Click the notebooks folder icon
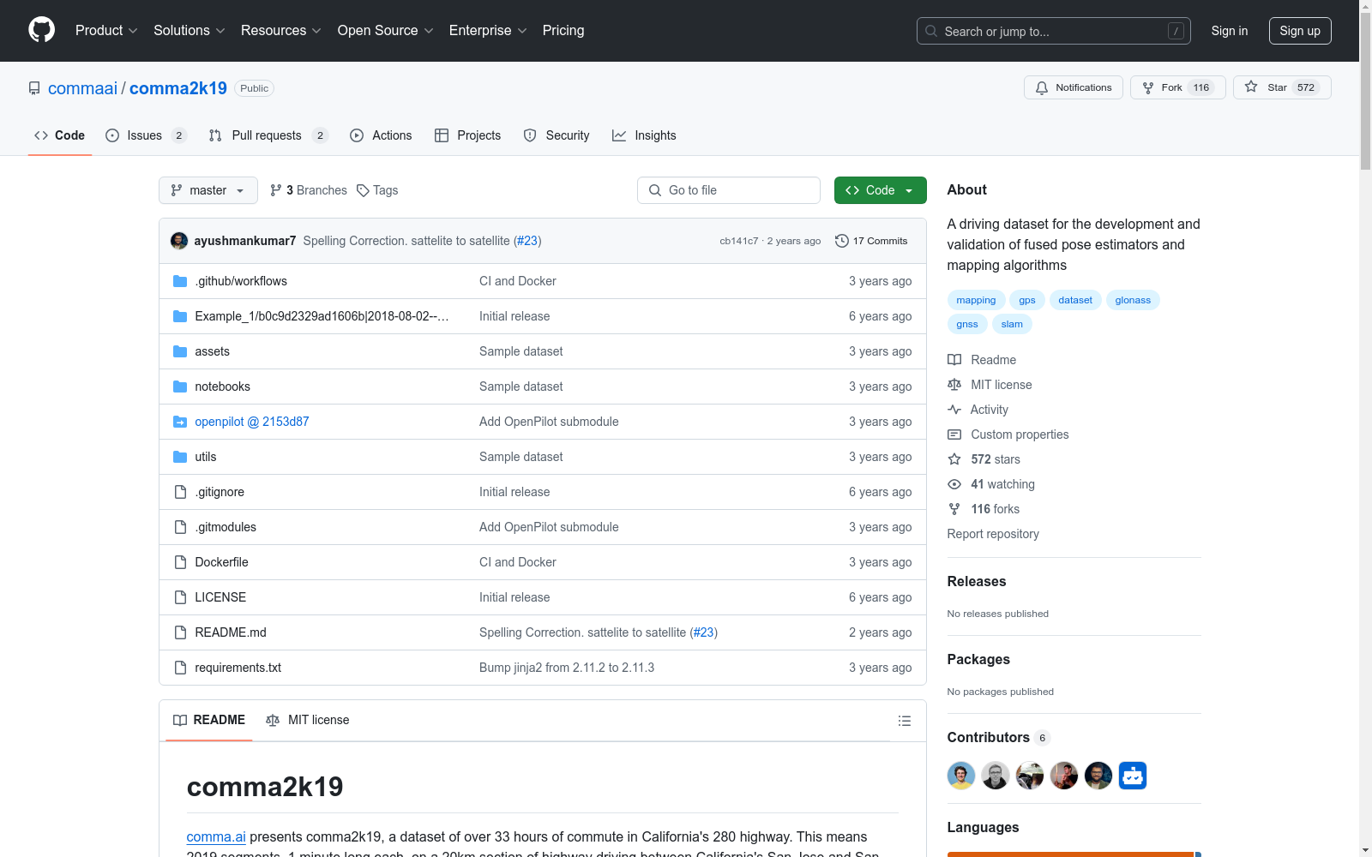 180,387
